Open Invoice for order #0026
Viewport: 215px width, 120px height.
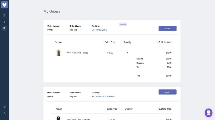click(x=167, y=29)
